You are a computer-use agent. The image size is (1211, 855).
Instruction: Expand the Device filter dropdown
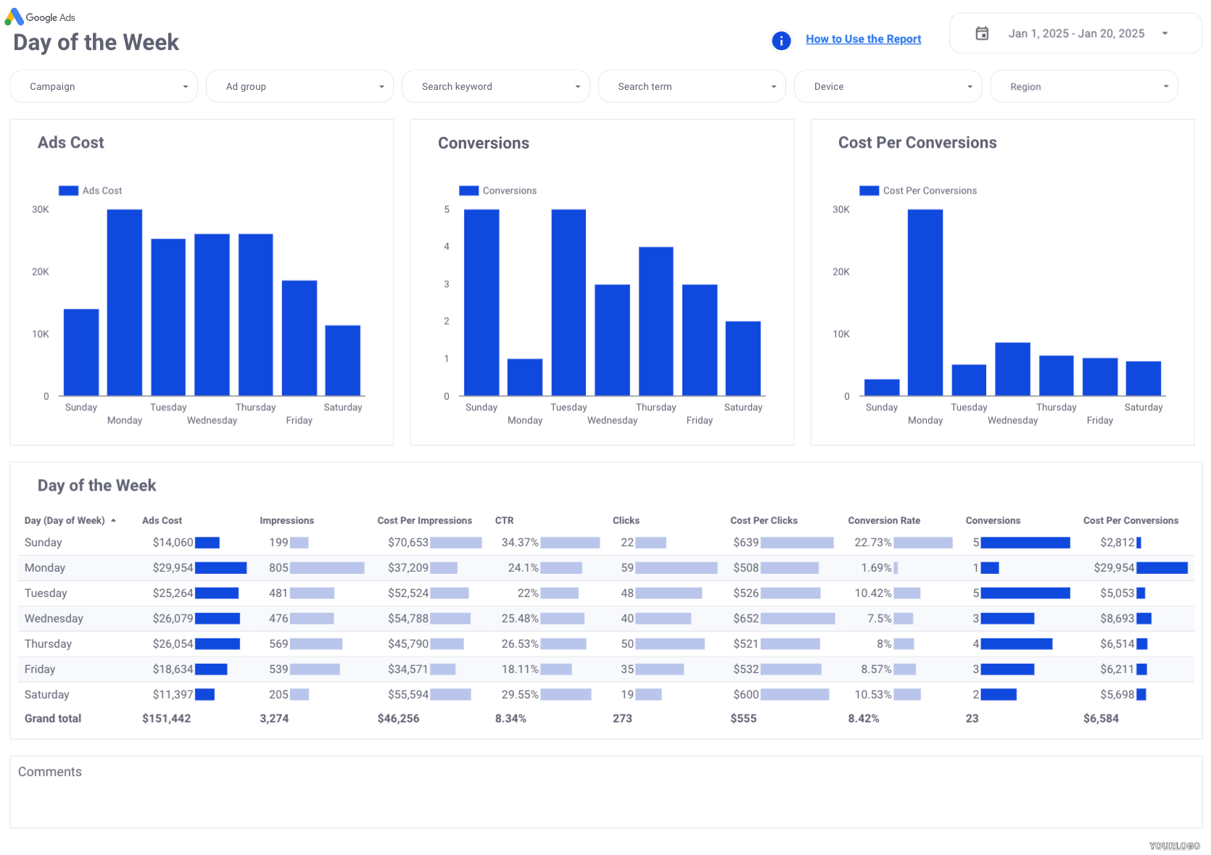pyautogui.click(x=888, y=86)
